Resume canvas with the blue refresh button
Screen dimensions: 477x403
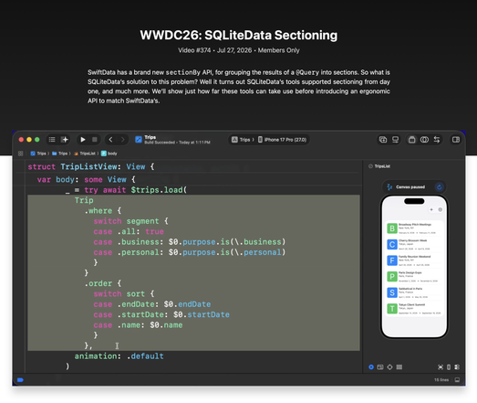pos(440,186)
